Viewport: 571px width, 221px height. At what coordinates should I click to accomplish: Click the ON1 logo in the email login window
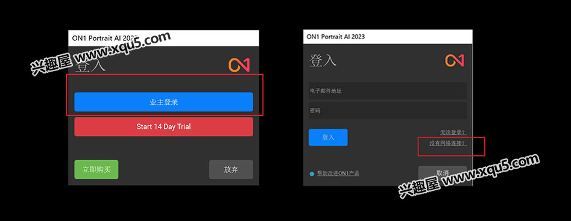pyautogui.click(x=455, y=60)
